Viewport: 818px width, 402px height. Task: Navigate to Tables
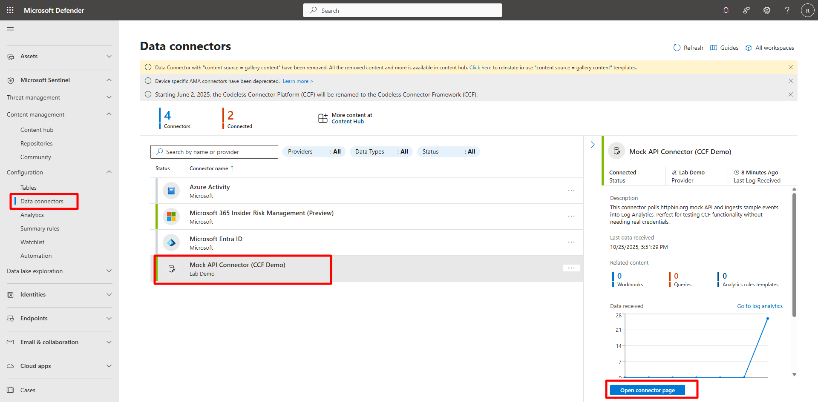[29, 188]
